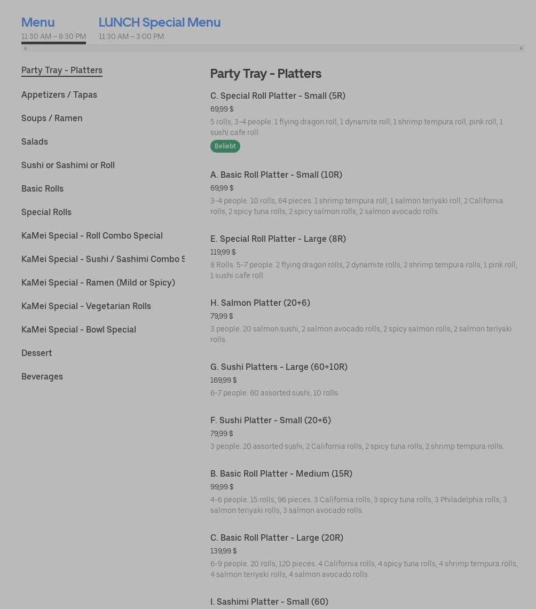The image size is (536, 609).
Task: Open the Beverages category
Action: [x=42, y=376]
